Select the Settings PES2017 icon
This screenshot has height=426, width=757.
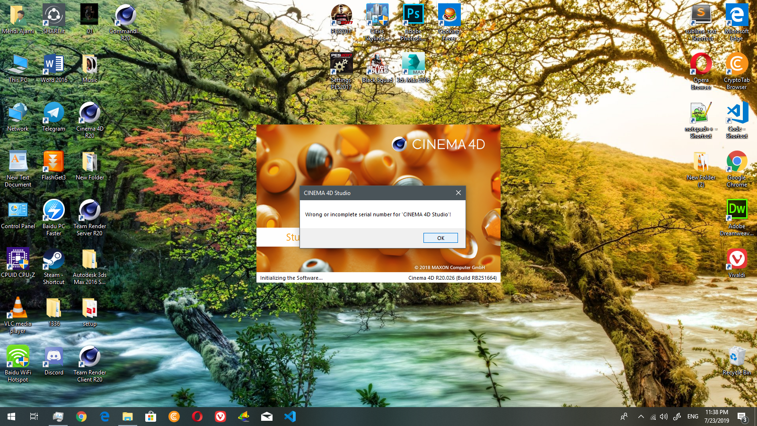(342, 71)
